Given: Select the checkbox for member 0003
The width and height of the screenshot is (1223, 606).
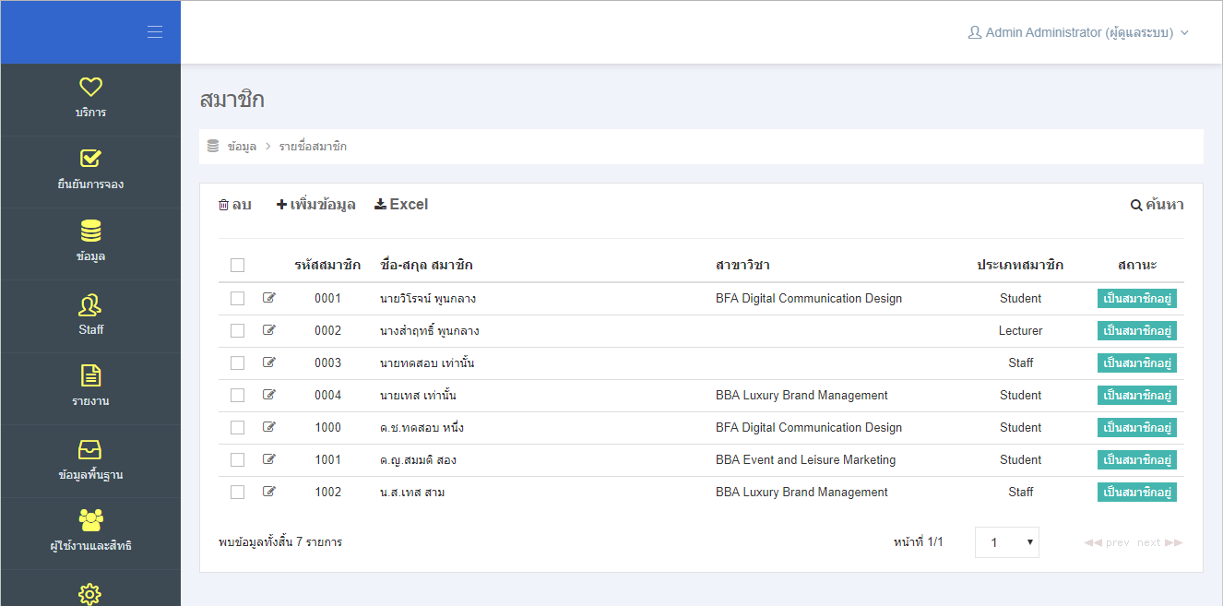Looking at the screenshot, I should click(x=237, y=363).
